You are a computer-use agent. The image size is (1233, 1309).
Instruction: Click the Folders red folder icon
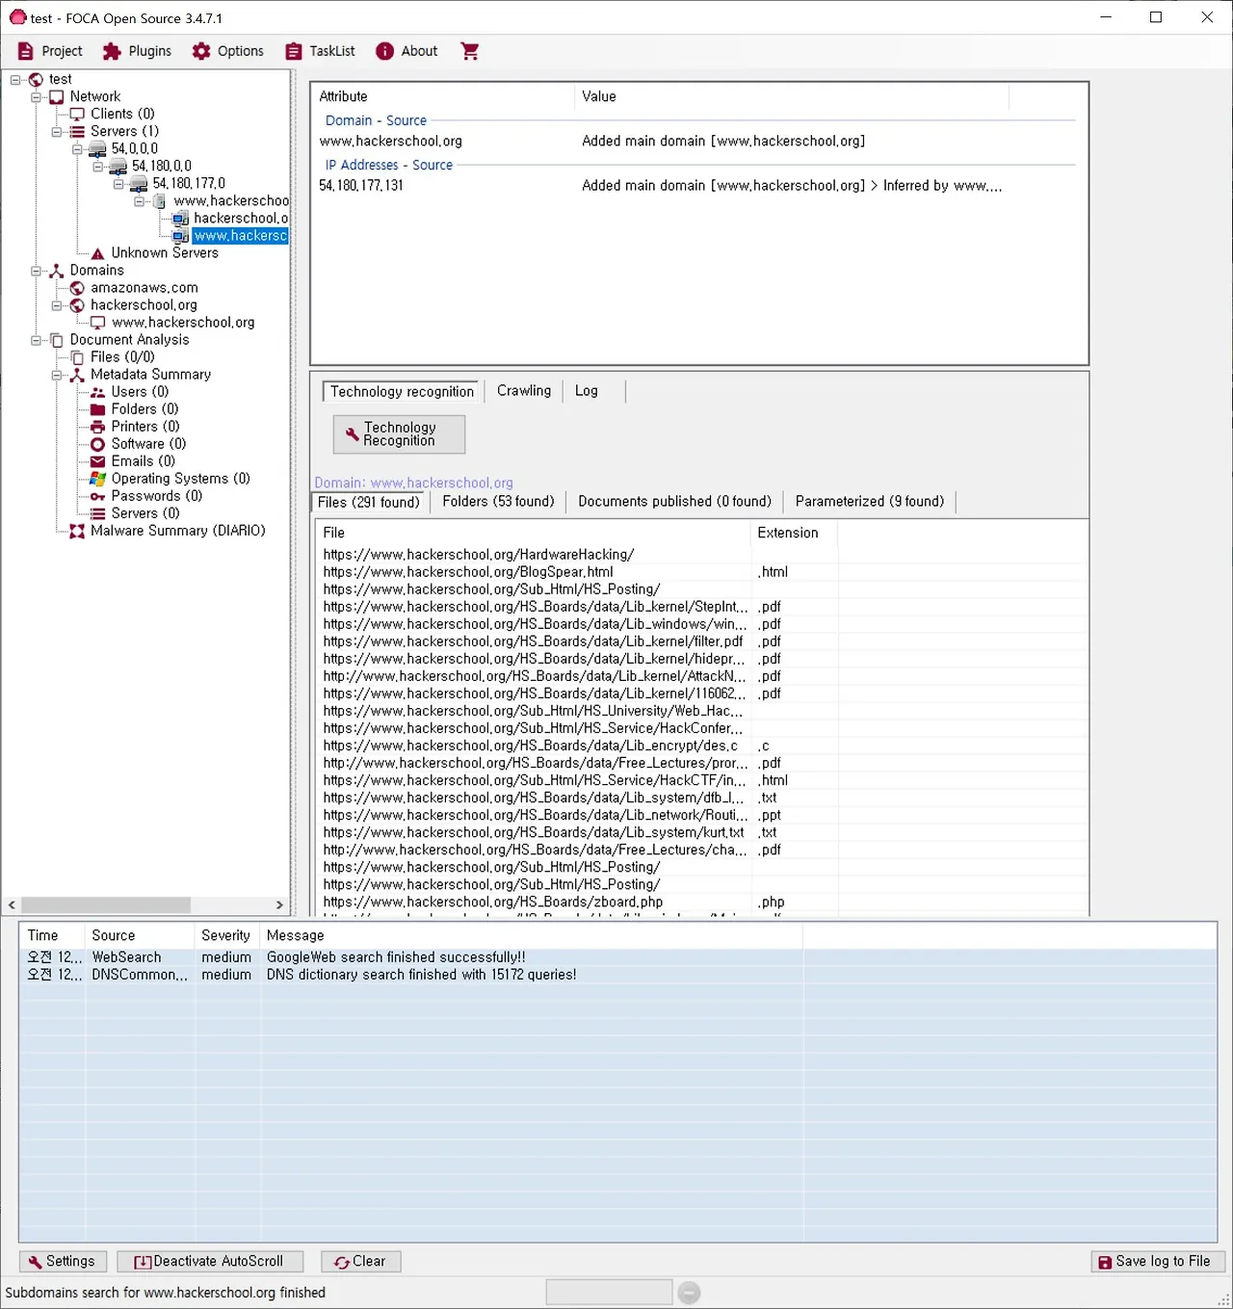coord(97,409)
